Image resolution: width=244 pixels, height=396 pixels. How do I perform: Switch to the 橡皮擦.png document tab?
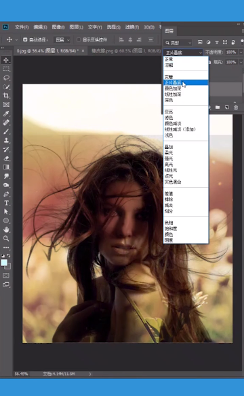tap(126, 51)
